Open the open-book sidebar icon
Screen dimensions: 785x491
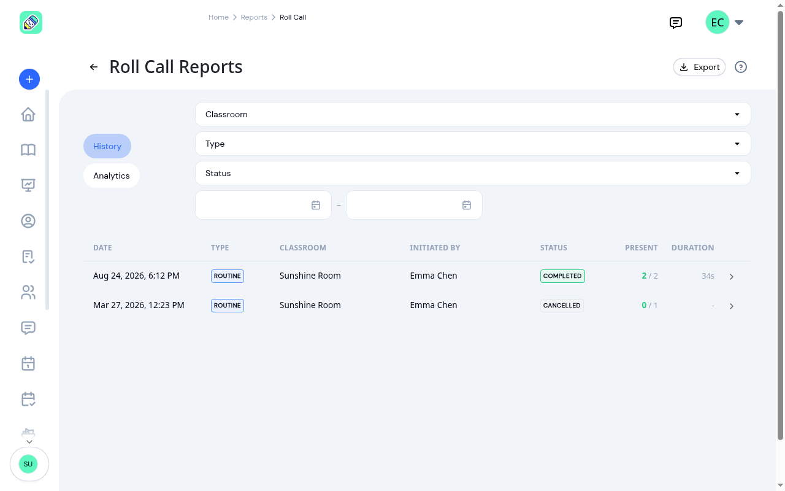pyautogui.click(x=28, y=150)
